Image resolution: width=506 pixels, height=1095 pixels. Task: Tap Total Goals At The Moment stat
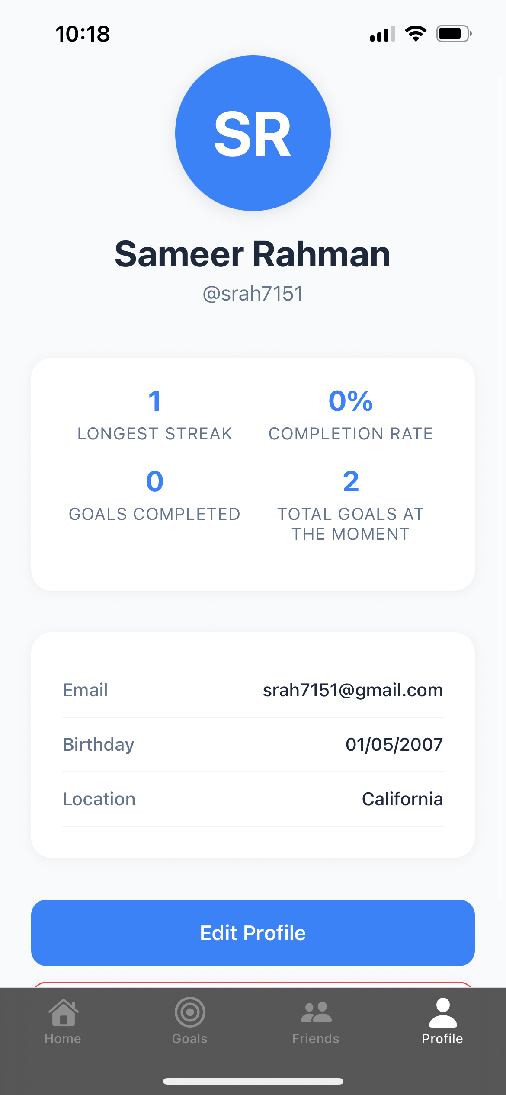pos(351,506)
